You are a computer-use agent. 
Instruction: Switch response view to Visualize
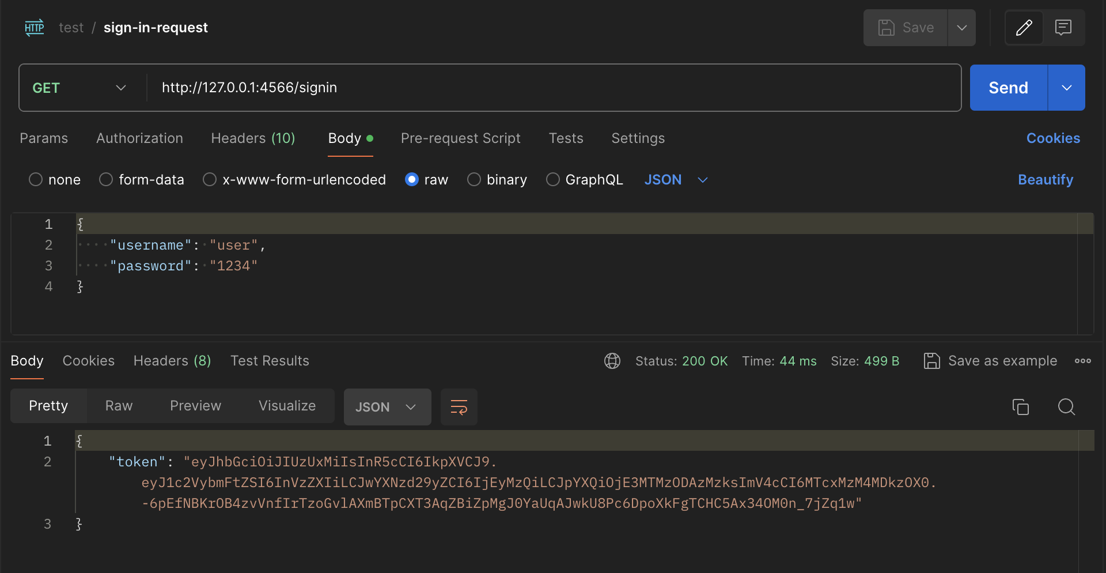pos(287,406)
